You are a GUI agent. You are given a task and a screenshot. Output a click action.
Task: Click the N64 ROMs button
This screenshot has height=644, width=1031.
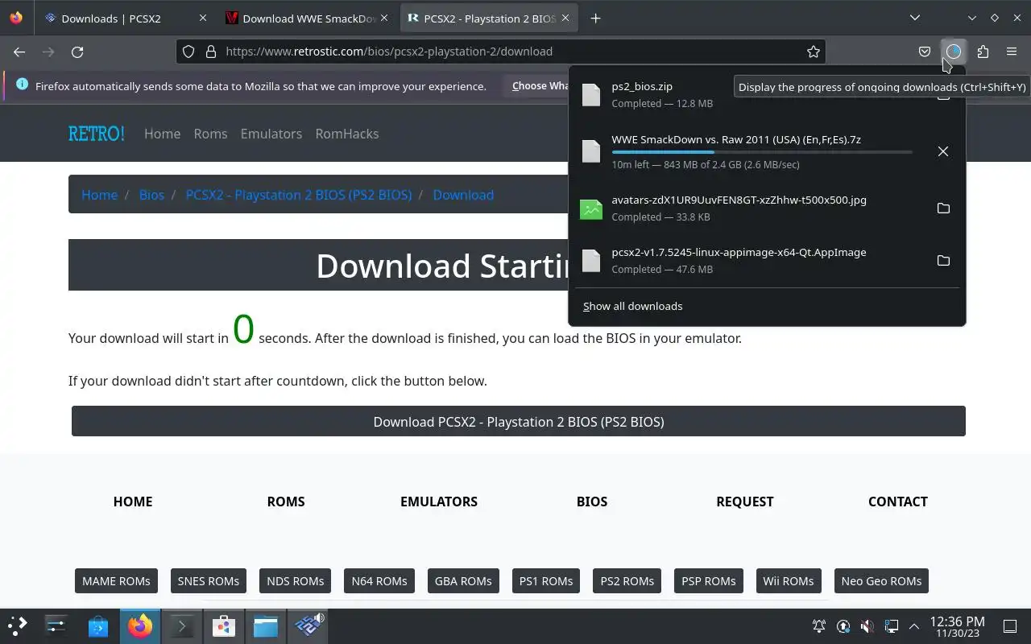(x=379, y=581)
